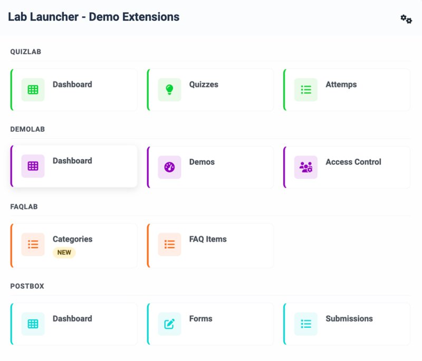The image size is (422, 361).
Task: Click the purple DemoLab Dashboard grid icon
Action: tap(33, 166)
